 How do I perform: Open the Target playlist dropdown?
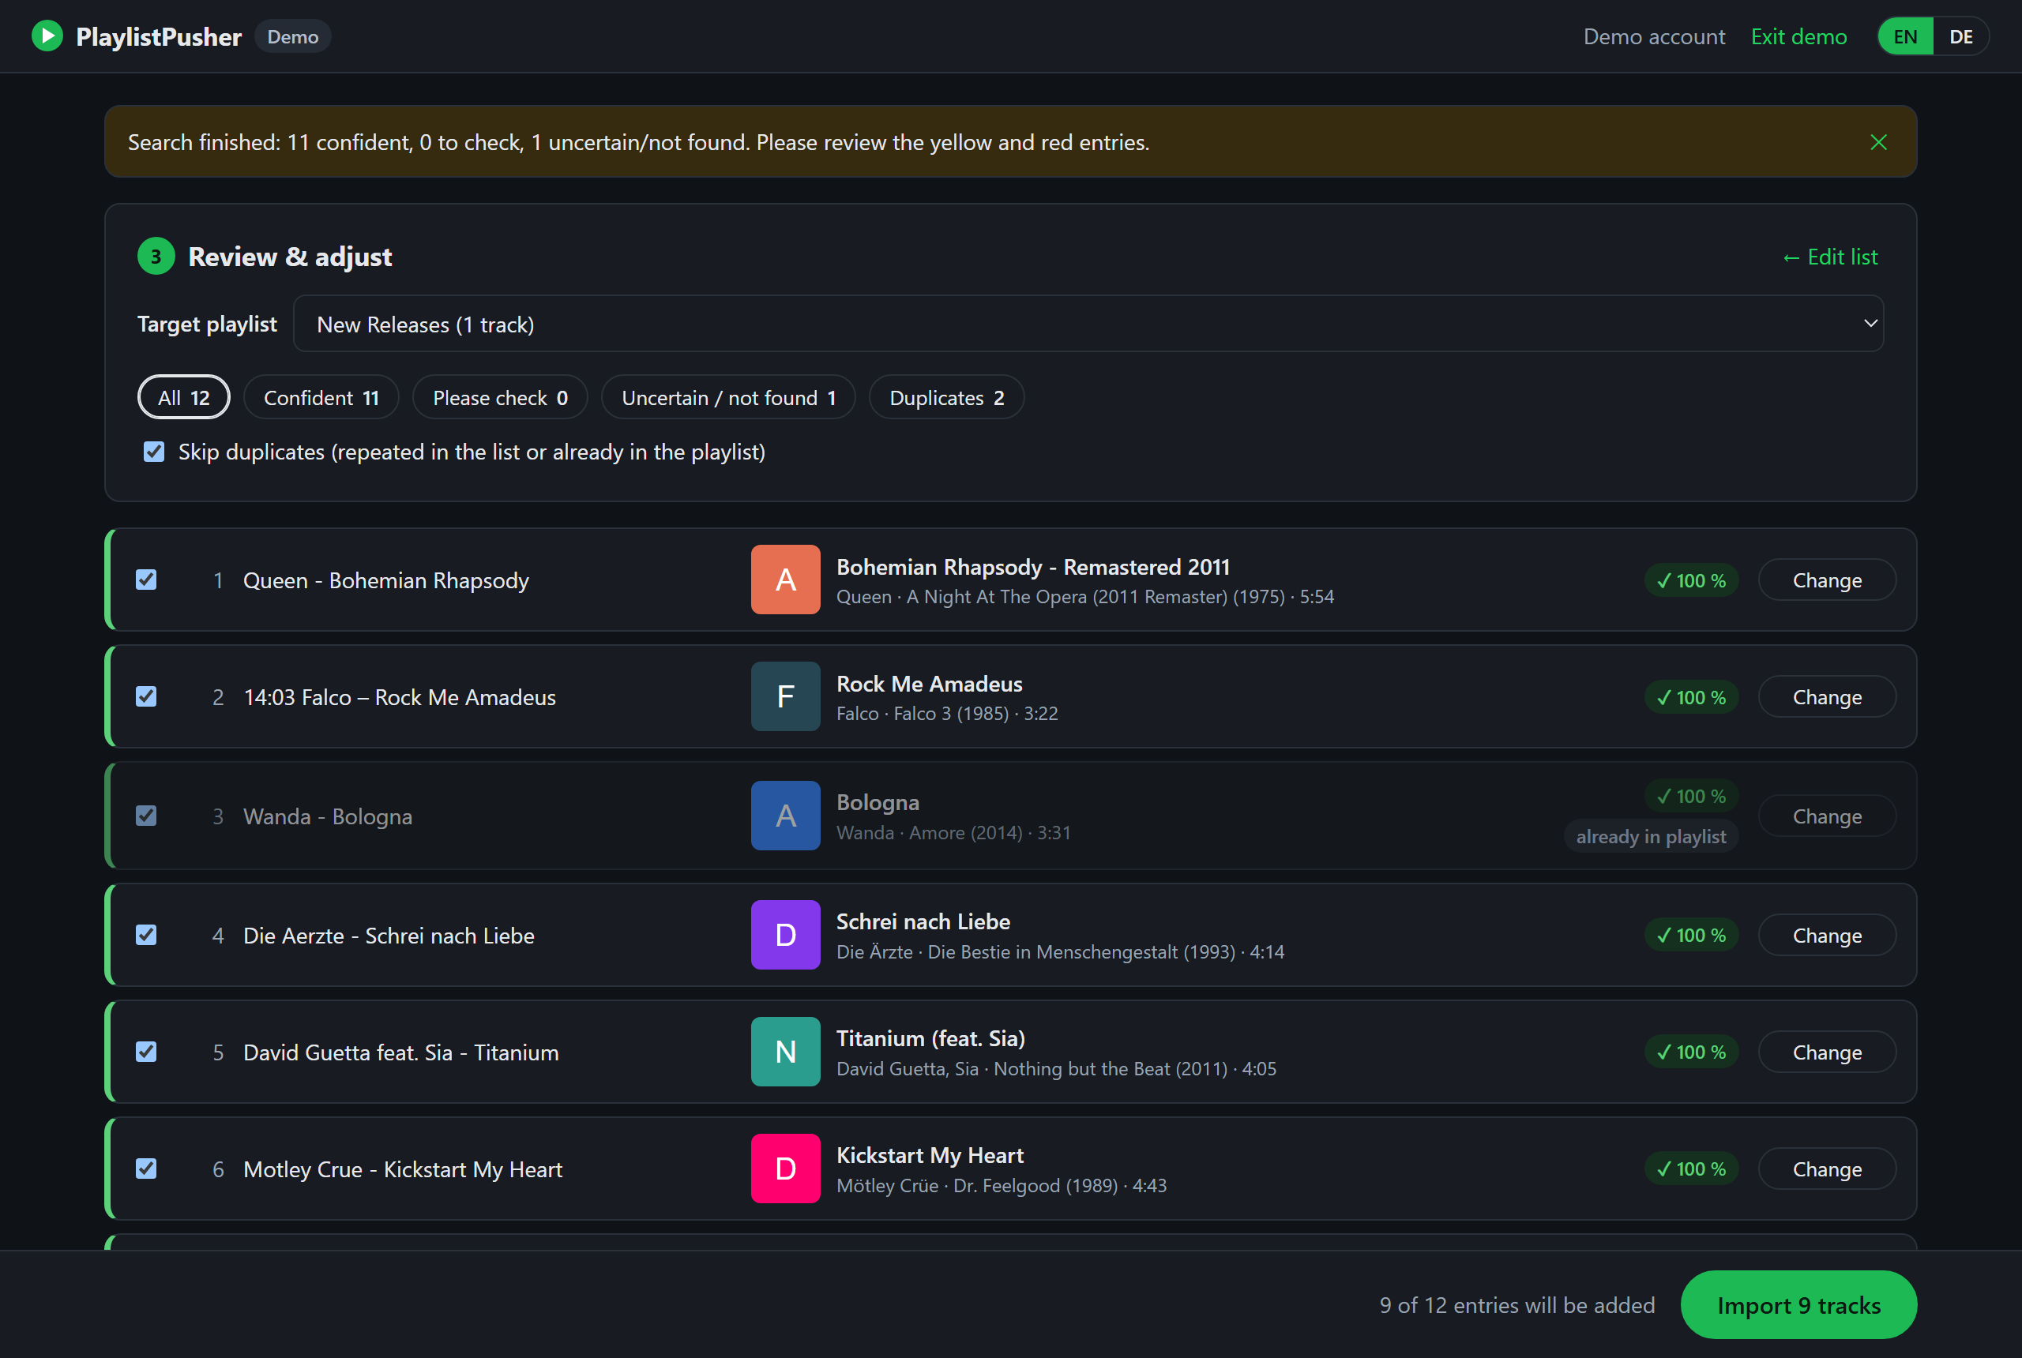click(1088, 324)
